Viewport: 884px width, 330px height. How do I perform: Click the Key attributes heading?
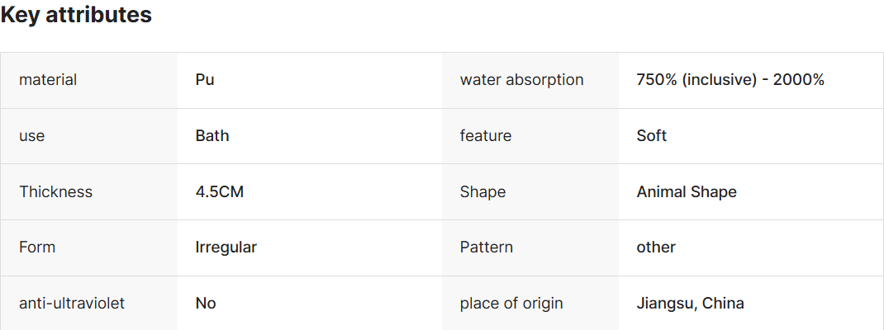76,15
